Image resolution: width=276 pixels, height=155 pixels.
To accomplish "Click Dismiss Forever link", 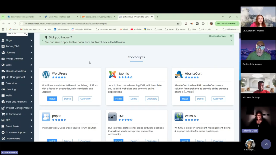I will point(218,36).
